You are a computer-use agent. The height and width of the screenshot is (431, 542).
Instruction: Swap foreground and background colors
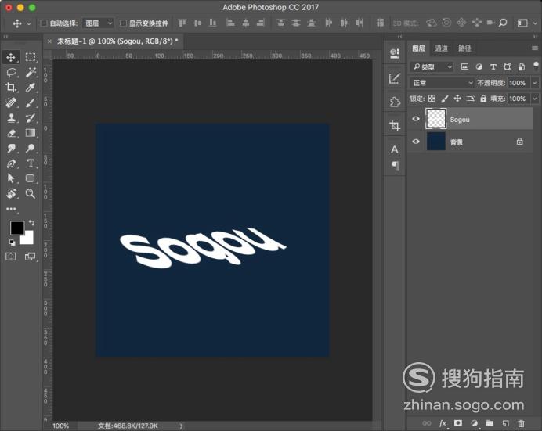(x=31, y=223)
